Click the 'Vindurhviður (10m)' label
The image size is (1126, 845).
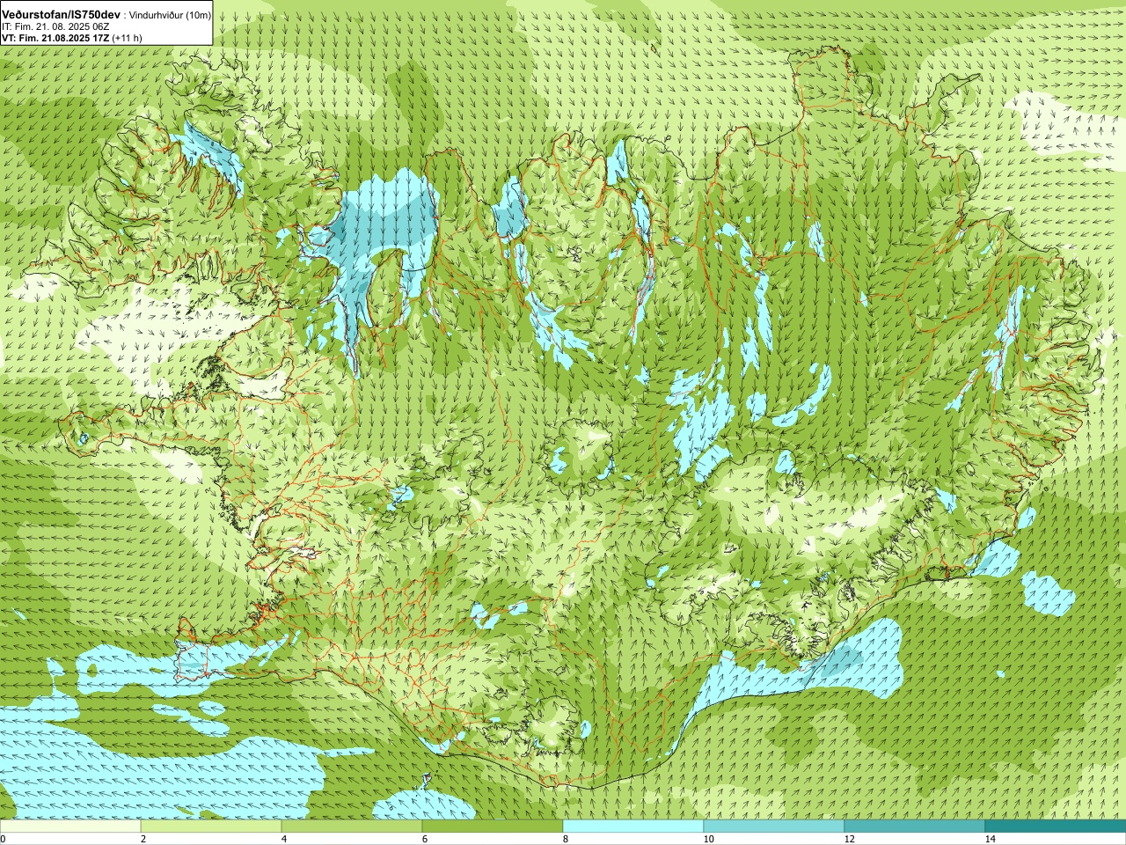(170, 15)
